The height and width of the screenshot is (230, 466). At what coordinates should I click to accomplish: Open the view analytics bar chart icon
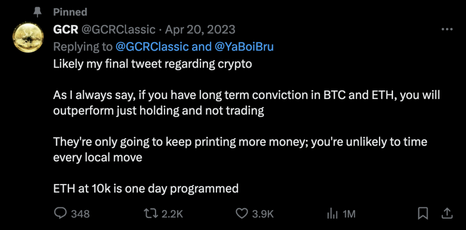pos(332,213)
